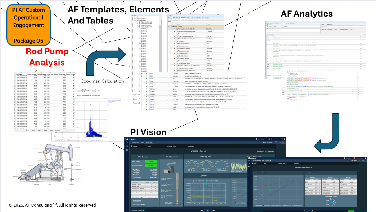Open help question-mark icon in main PI Vision

tap(284, 139)
